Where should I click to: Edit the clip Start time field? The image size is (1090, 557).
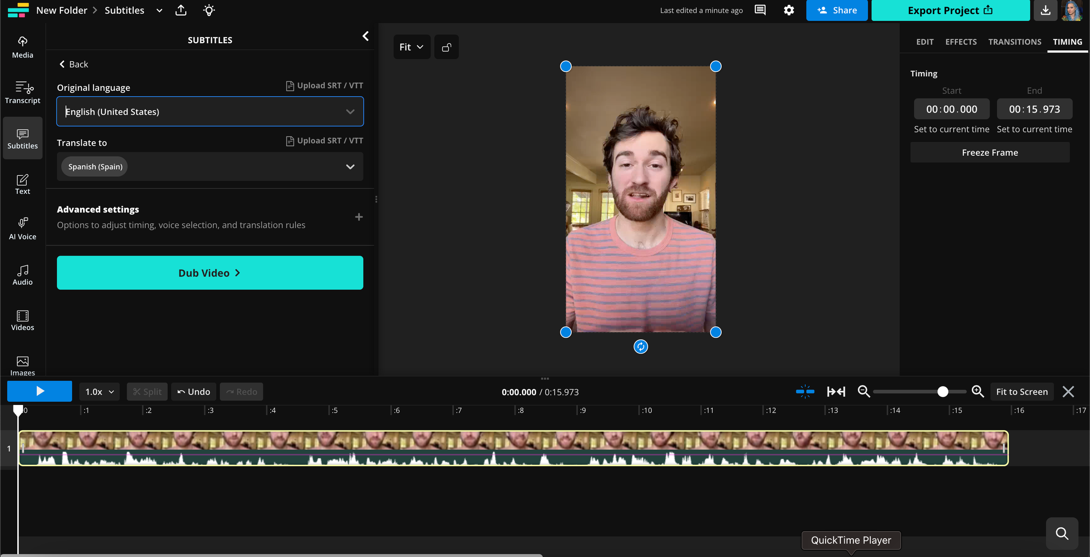[951, 109]
